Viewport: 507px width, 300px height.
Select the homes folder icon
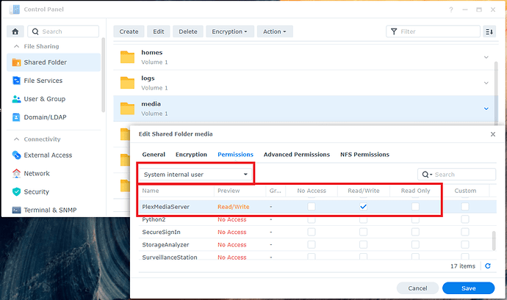click(127, 57)
